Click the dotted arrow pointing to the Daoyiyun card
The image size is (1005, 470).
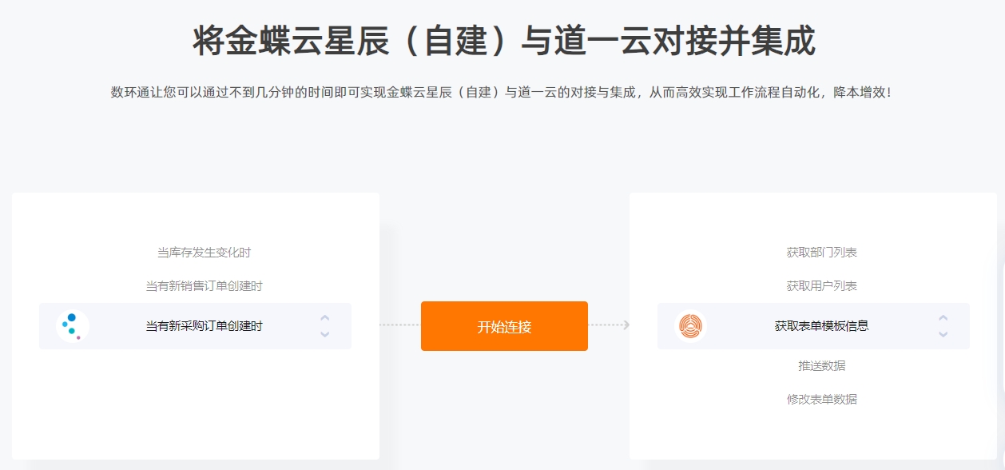(x=610, y=325)
